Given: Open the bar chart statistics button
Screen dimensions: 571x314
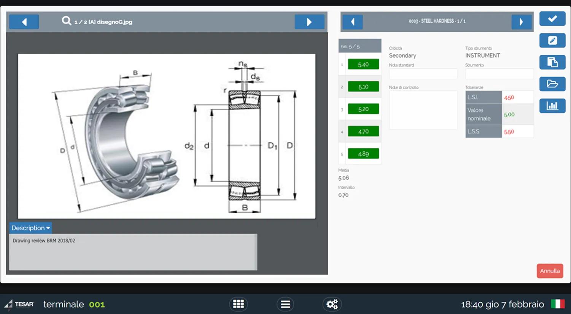Looking at the screenshot, I should click(552, 106).
